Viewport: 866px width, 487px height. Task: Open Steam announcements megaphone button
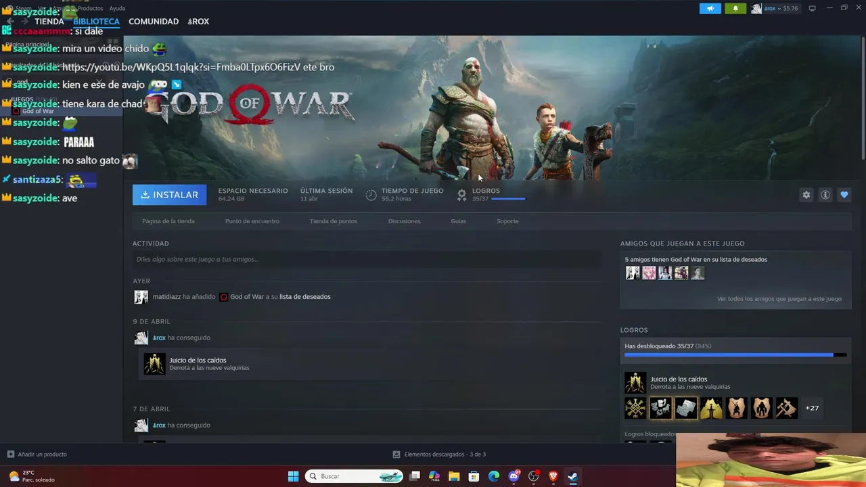point(710,8)
